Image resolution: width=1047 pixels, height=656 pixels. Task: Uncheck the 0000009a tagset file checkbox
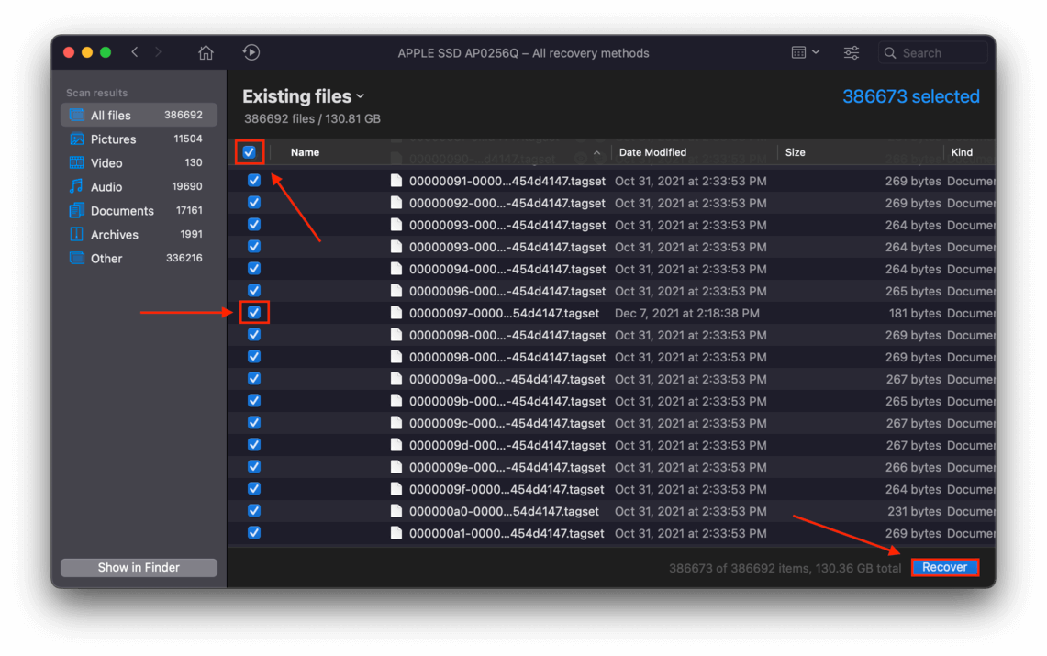tap(254, 378)
